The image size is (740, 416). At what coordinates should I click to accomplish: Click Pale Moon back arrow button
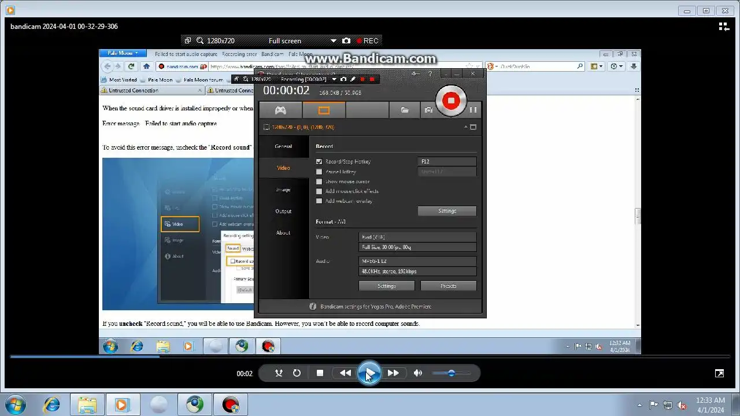[x=108, y=66]
